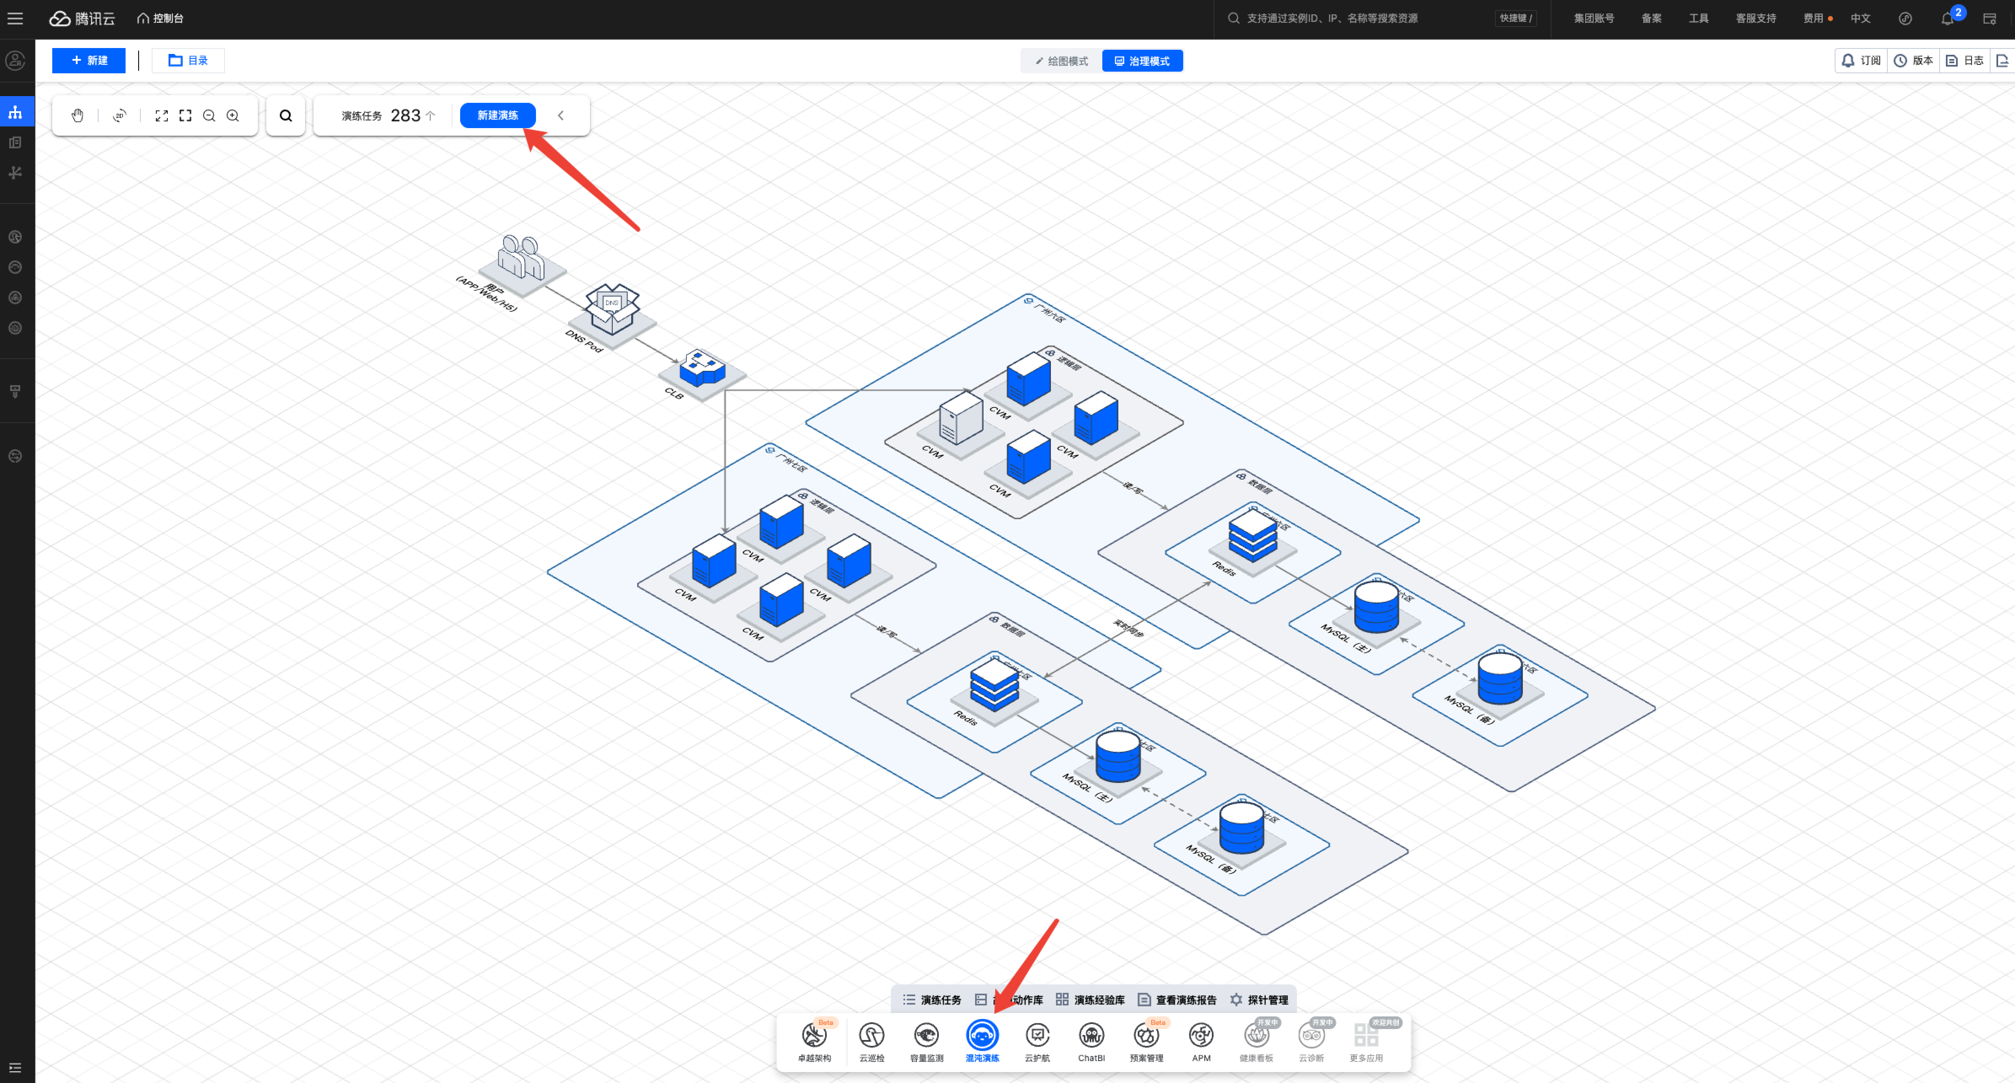Expand the hamburger menu at top-left

(15, 18)
